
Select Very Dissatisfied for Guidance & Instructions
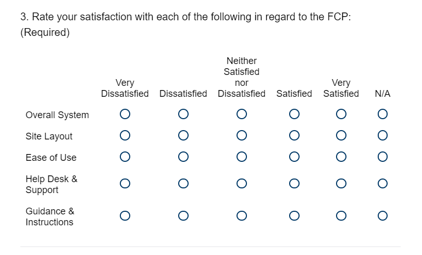[125, 215]
